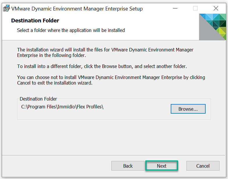Open the Browse... folder picker

[x=188, y=109]
